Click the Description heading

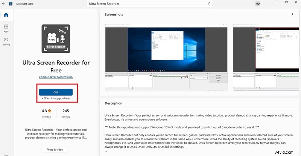[x=114, y=103]
